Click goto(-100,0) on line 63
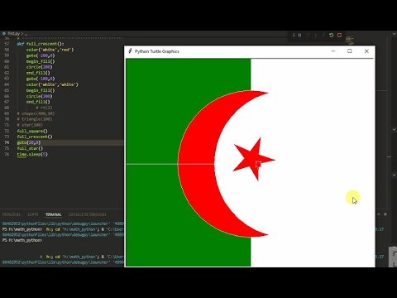The image size is (397, 298). pos(41,79)
